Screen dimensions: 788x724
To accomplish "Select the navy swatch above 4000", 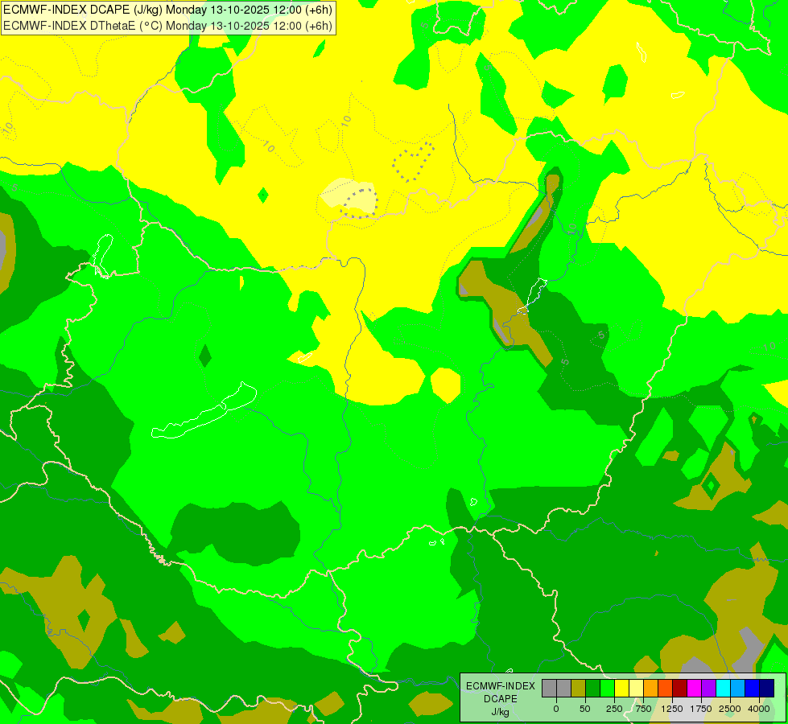I will click(x=767, y=689).
